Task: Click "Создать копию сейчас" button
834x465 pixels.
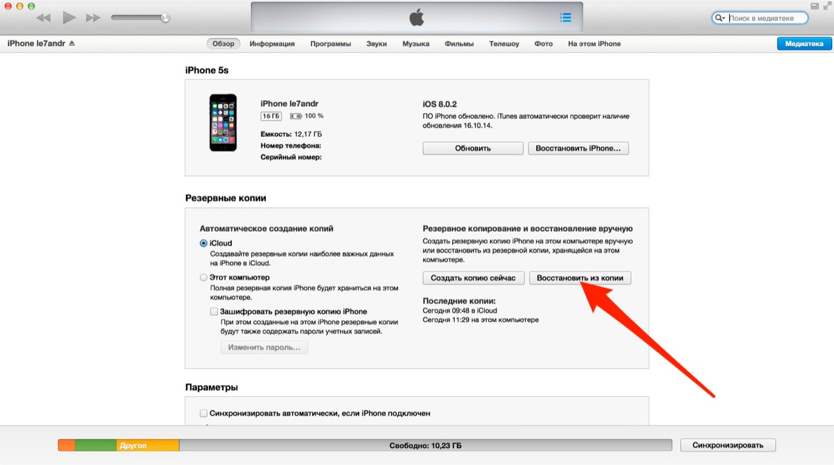Action: click(x=473, y=278)
